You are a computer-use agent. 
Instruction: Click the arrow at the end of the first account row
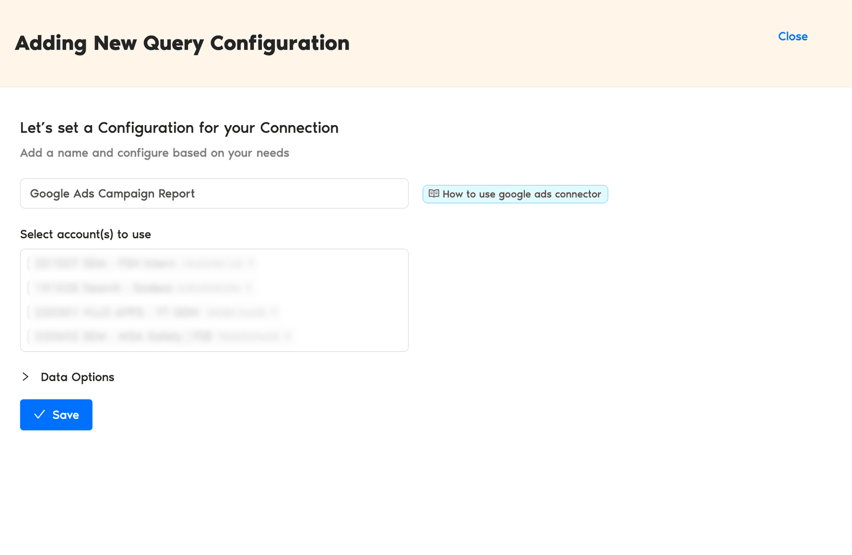(x=252, y=263)
